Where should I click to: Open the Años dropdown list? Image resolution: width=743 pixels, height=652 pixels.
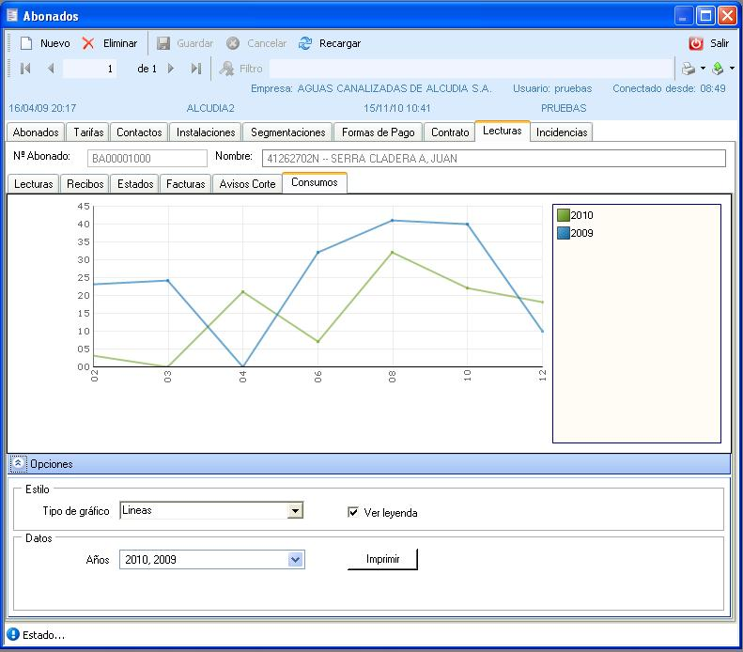point(295,560)
